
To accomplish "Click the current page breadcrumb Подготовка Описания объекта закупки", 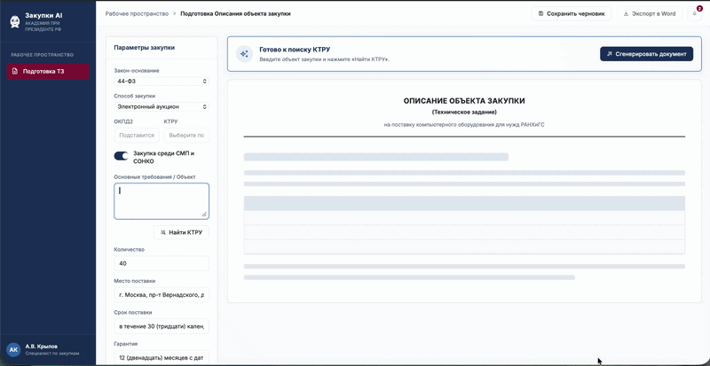I will [x=235, y=13].
